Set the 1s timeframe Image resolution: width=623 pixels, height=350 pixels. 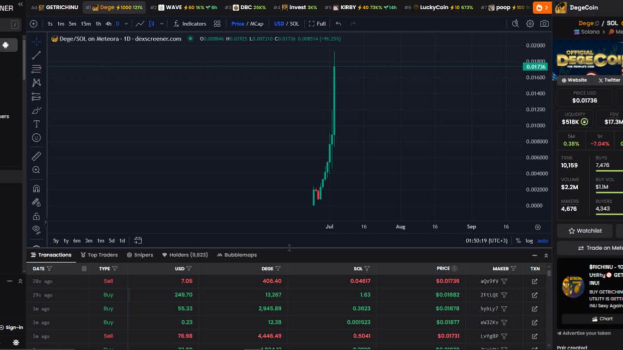(x=50, y=24)
